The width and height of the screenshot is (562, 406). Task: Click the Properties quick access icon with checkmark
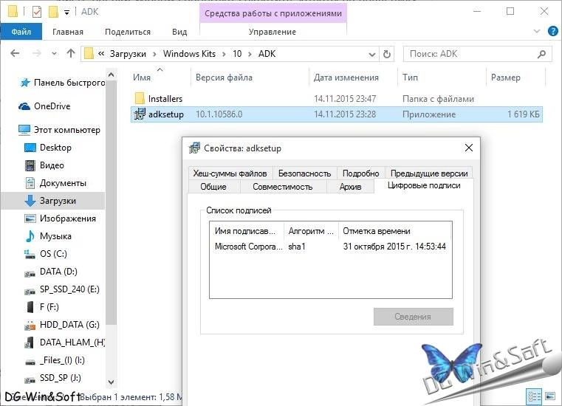point(37,12)
